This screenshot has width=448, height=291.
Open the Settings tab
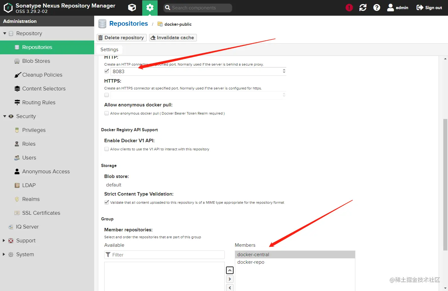pyautogui.click(x=109, y=50)
